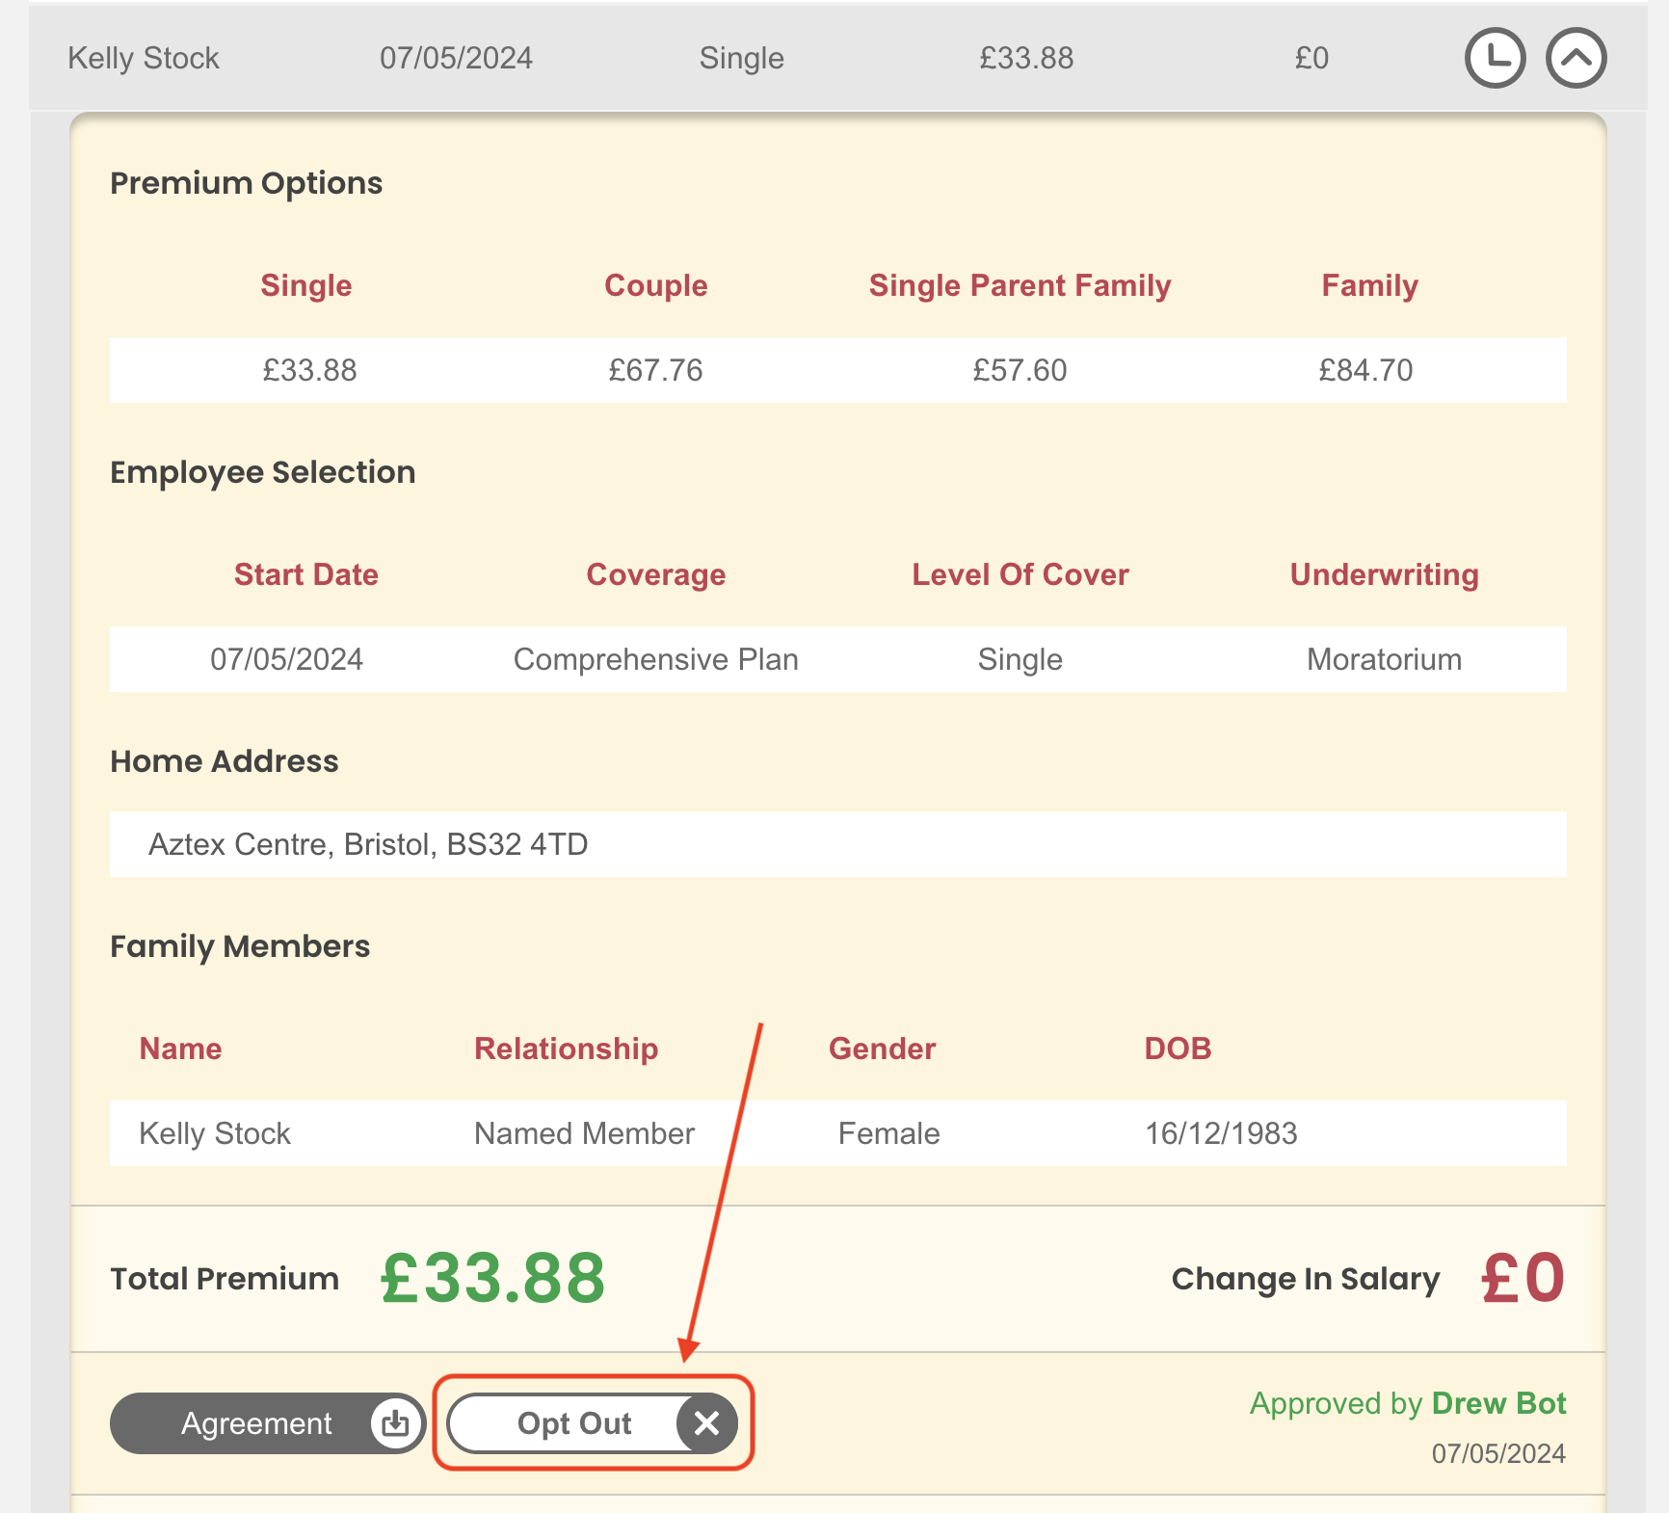The height and width of the screenshot is (1513, 1669).
Task: Open the history clock icon for Kelly Stock
Action: (1495, 58)
